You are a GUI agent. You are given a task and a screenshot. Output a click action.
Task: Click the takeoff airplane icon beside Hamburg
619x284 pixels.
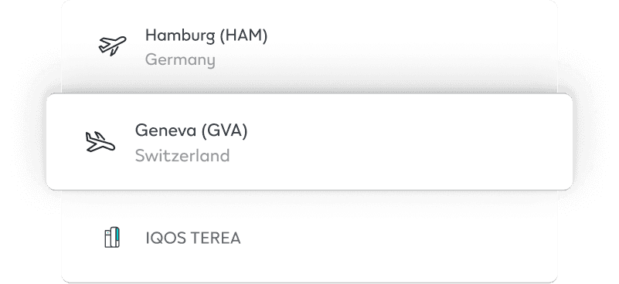pyautogui.click(x=113, y=46)
